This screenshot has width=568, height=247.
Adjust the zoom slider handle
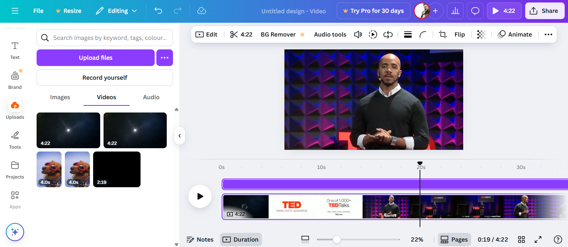337,240
